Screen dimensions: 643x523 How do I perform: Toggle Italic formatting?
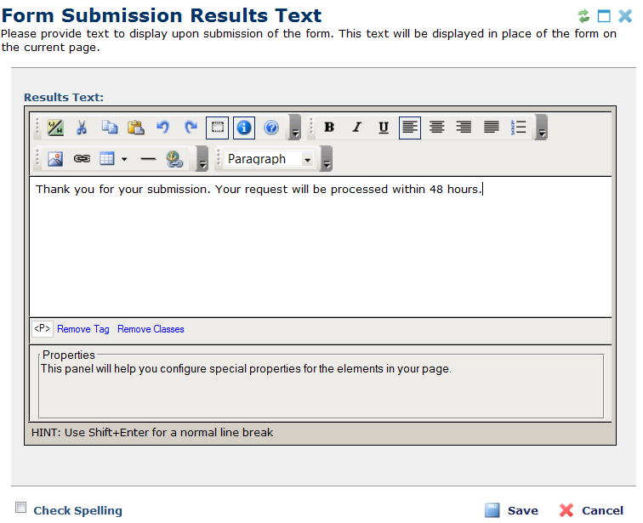click(356, 128)
